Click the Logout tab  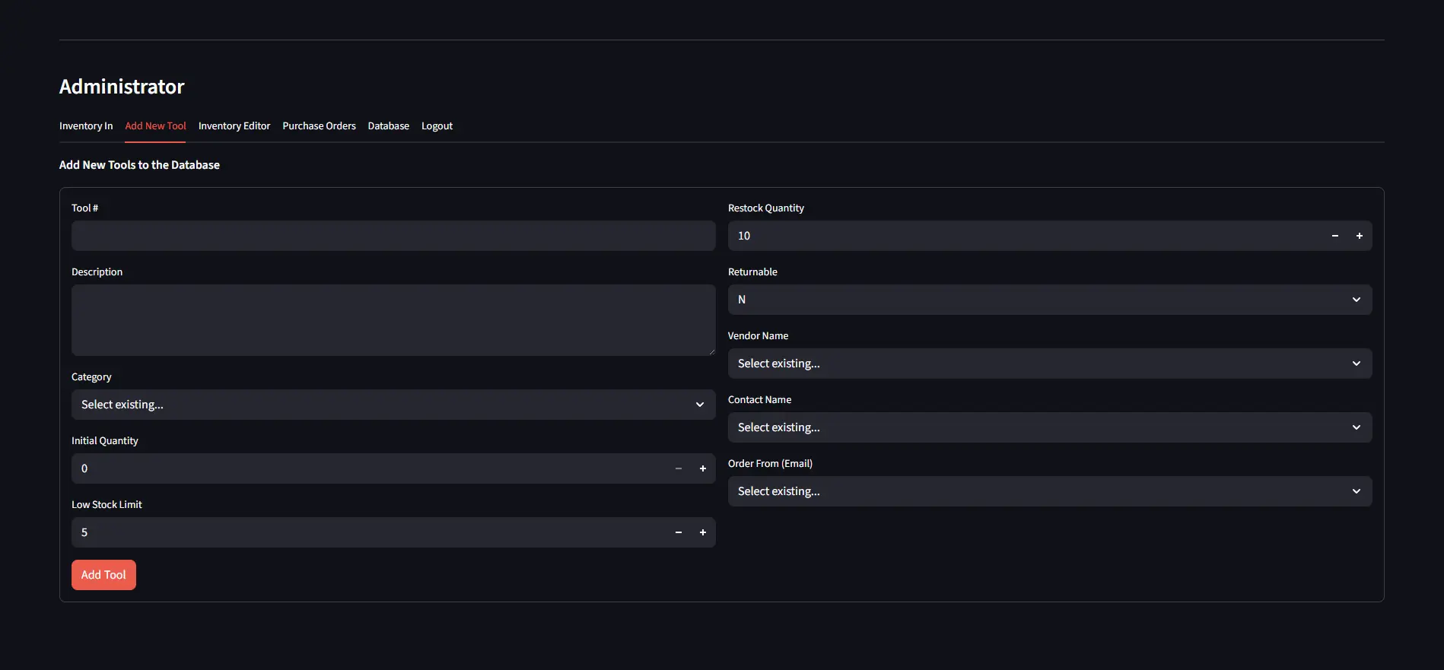point(437,126)
